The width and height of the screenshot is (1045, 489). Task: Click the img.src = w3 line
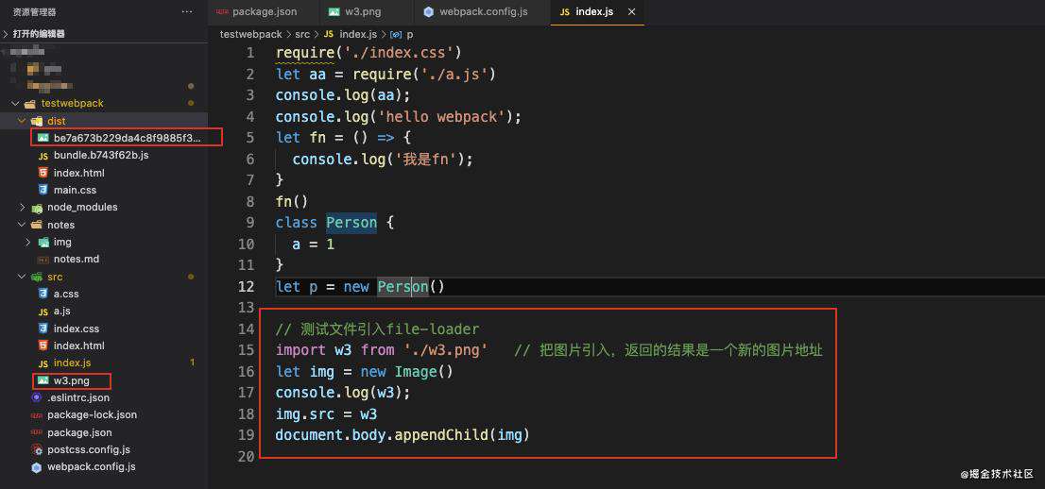(327, 414)
